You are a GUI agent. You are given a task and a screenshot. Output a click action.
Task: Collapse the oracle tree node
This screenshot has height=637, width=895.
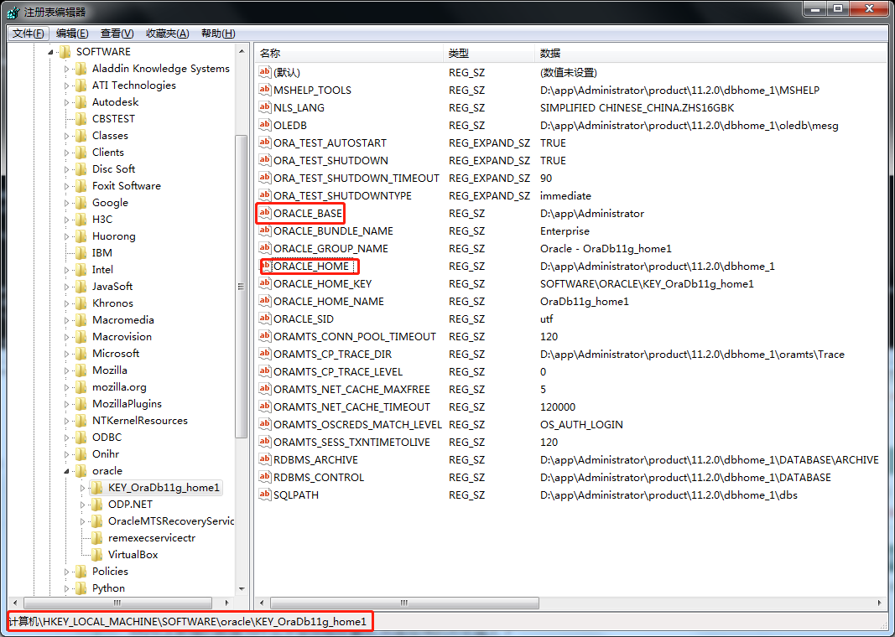point(67,471)
